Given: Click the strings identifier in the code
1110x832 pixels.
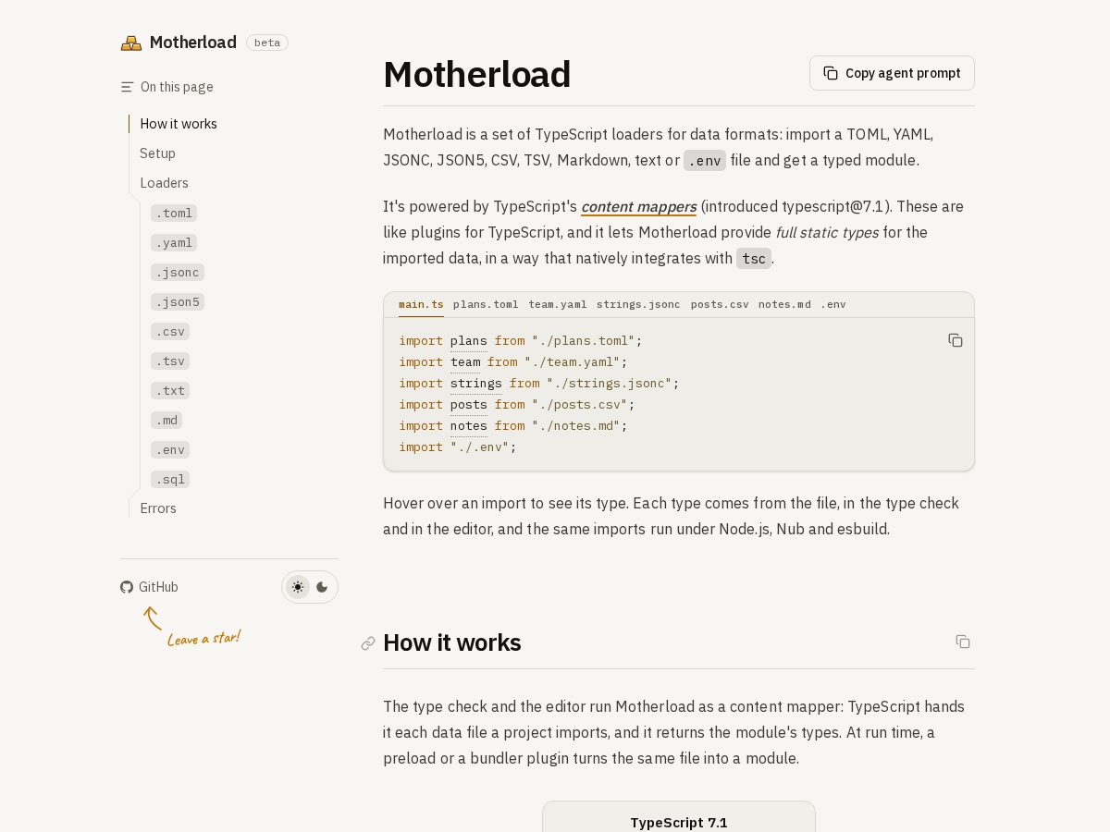Looking at the screenshot, I should [x=476, y=384].
